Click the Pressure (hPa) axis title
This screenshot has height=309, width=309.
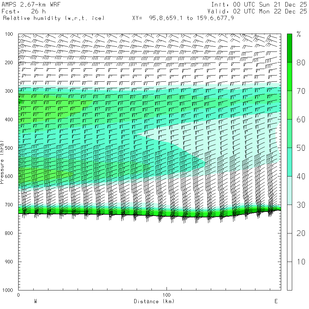[x=2, y=162]
